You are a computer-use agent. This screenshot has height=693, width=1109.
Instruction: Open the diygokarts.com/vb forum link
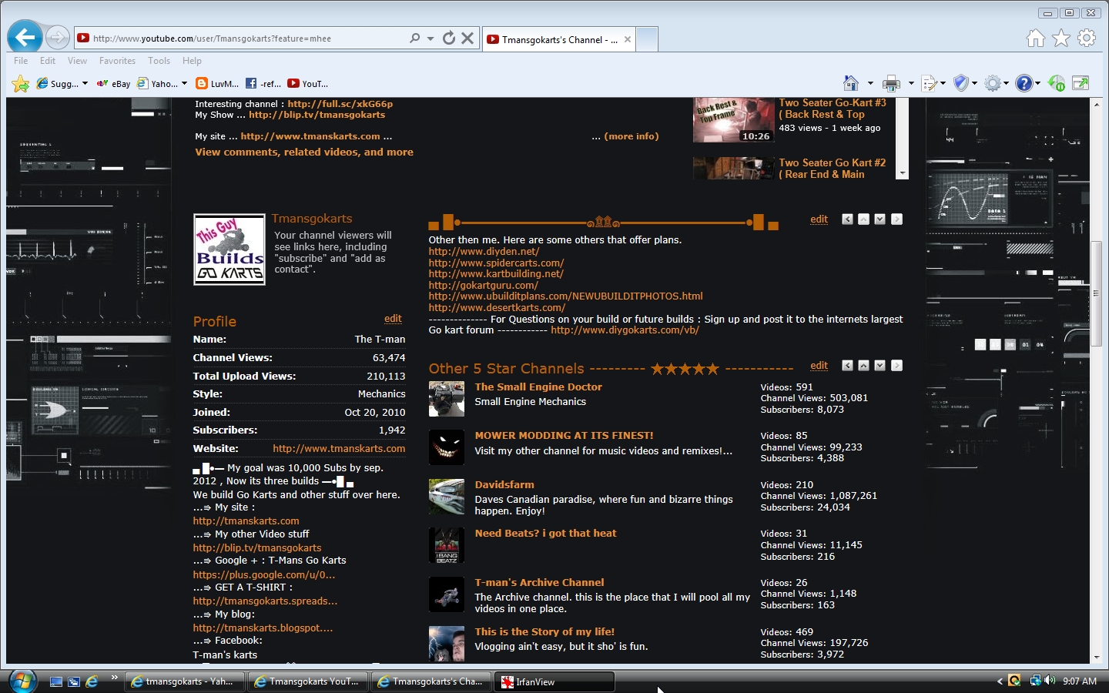click(625, 330)
